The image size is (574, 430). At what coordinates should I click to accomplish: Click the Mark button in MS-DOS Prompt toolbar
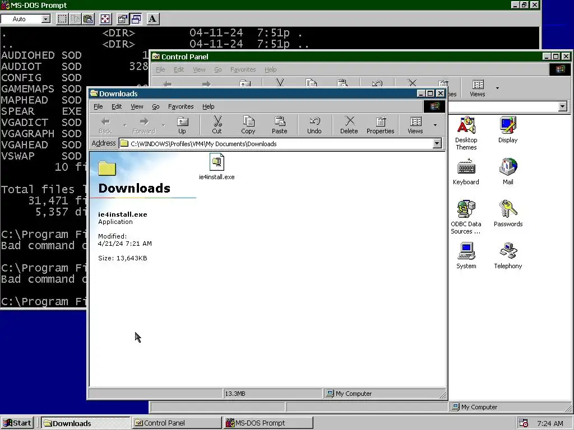62,19
